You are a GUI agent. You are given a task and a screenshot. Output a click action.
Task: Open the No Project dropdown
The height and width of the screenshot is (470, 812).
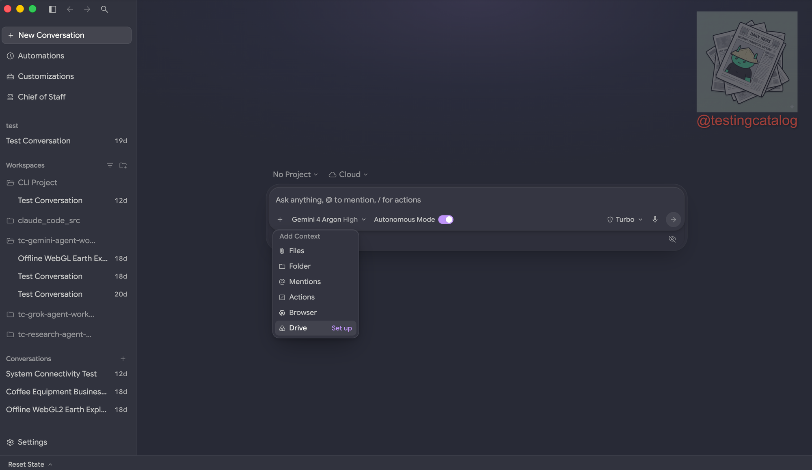pyautogui.click(x=295, y=175)
